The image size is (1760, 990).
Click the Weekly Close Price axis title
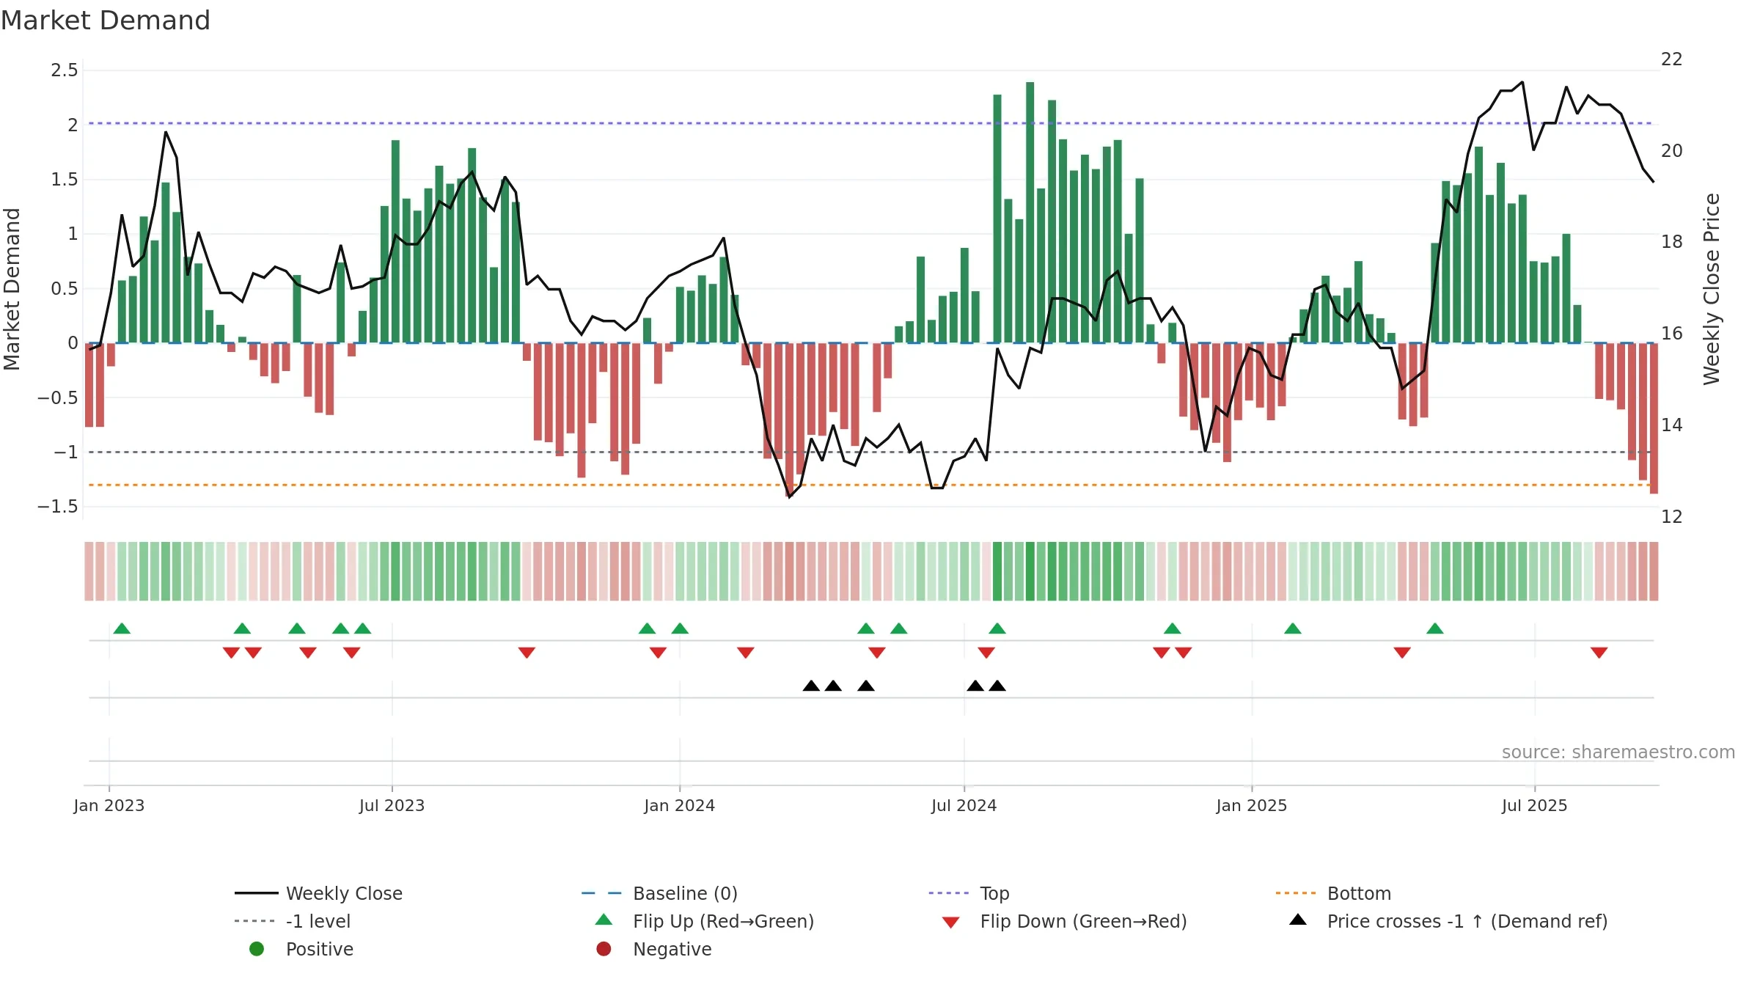pyautogui.click(x=1712, y=289)
